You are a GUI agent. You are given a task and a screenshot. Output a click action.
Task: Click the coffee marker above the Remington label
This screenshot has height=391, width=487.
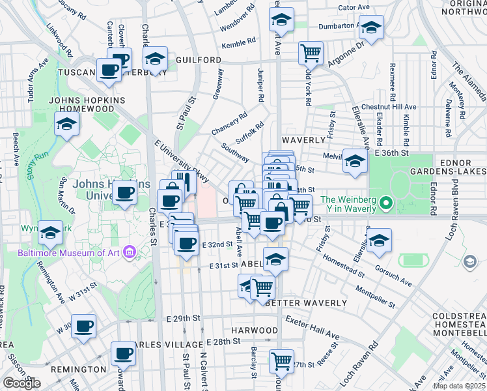tap(123, 354)
